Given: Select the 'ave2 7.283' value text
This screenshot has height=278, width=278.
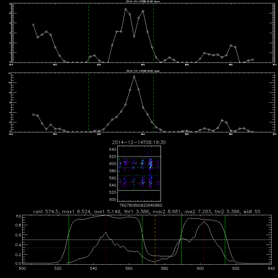Looking at the screenshot, I should point(198,212).
